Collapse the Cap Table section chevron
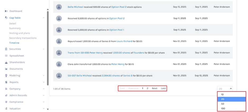Screen dimensions: 248x112 [44, 18]
